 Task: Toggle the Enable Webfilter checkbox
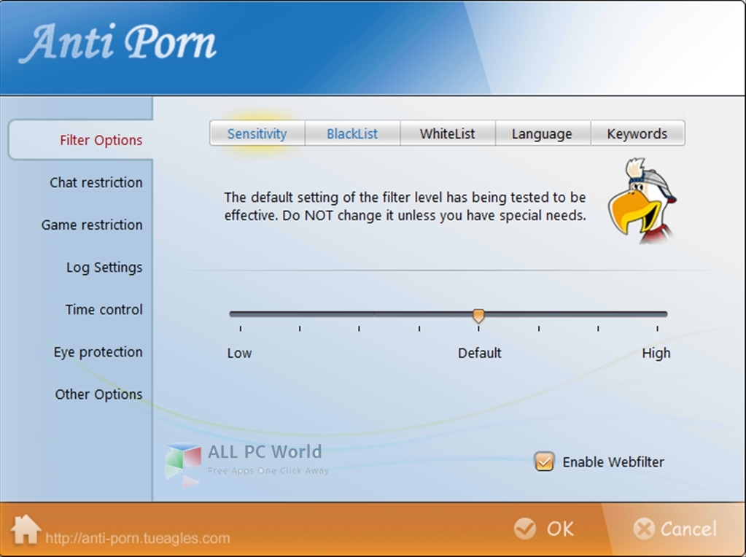[x=544, y=461]
